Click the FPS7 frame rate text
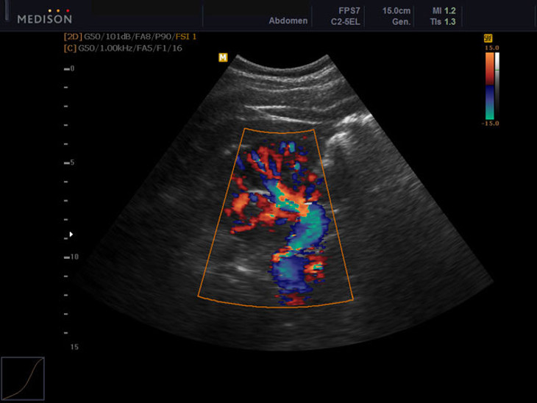 (349, 11)
